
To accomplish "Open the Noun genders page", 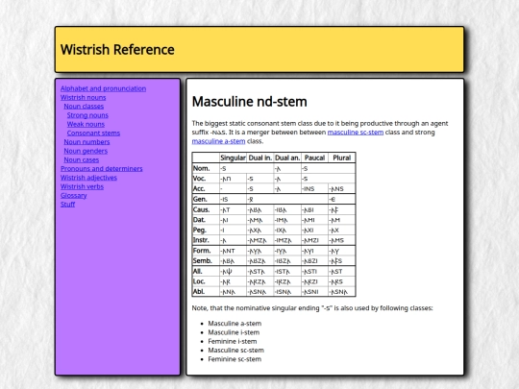I will 86,151.
